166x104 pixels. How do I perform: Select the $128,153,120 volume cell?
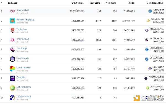click(78, 78)
